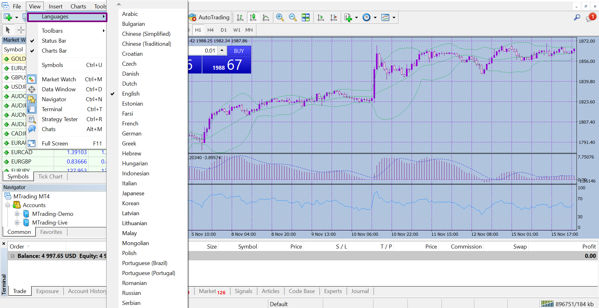
Task: Tile chart windows icon
Action: click(306, 17)
